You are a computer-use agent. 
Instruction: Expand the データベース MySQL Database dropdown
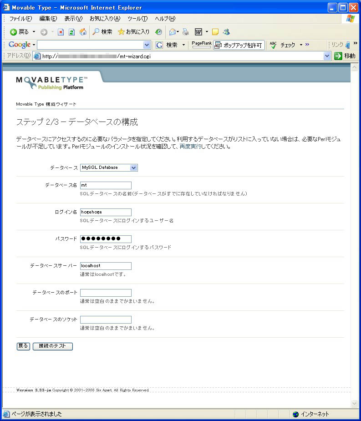[x=133, y=167]
